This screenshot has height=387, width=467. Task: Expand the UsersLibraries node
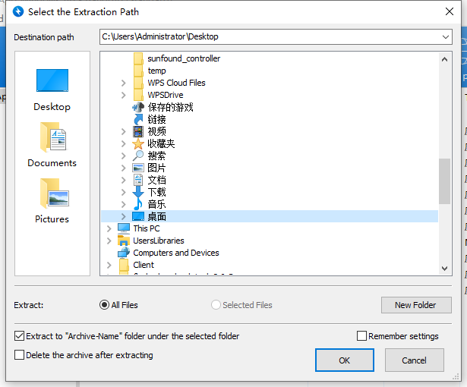pyautogui.click(x=109, y=241)
